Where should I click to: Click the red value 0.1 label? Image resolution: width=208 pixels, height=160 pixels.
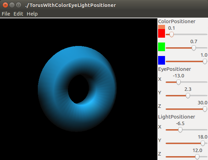click(172, 28)
